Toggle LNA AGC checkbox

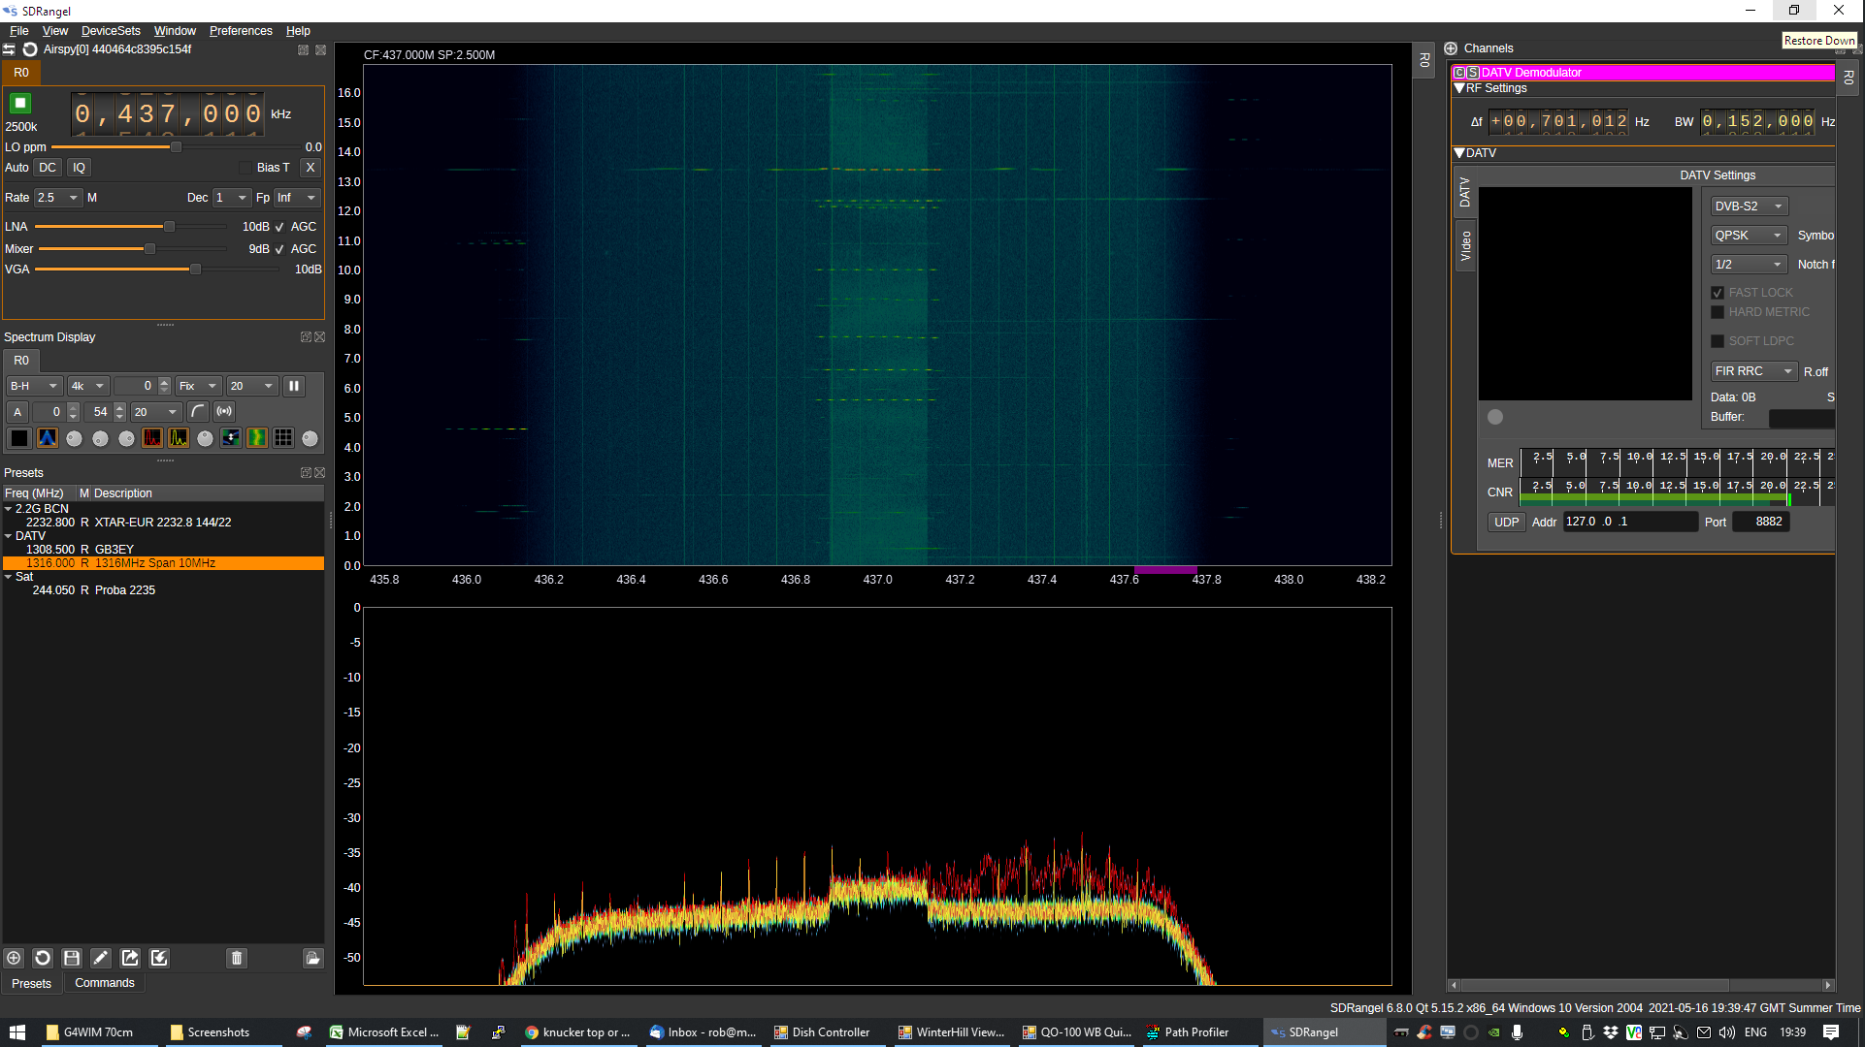pos(280,227)
